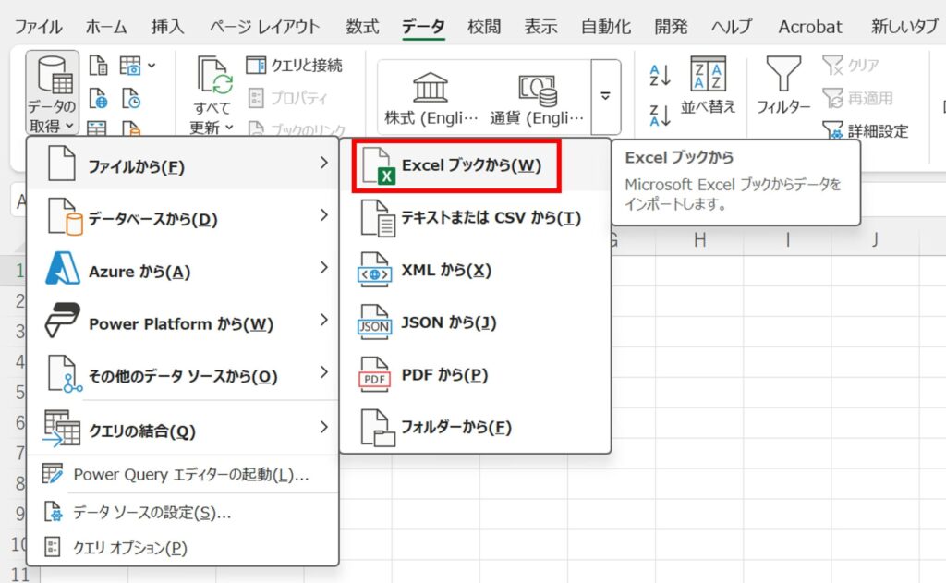Screen dimensions: 946x583
Task: Select the Stocks (株式) data type
Action: point(431,98)
